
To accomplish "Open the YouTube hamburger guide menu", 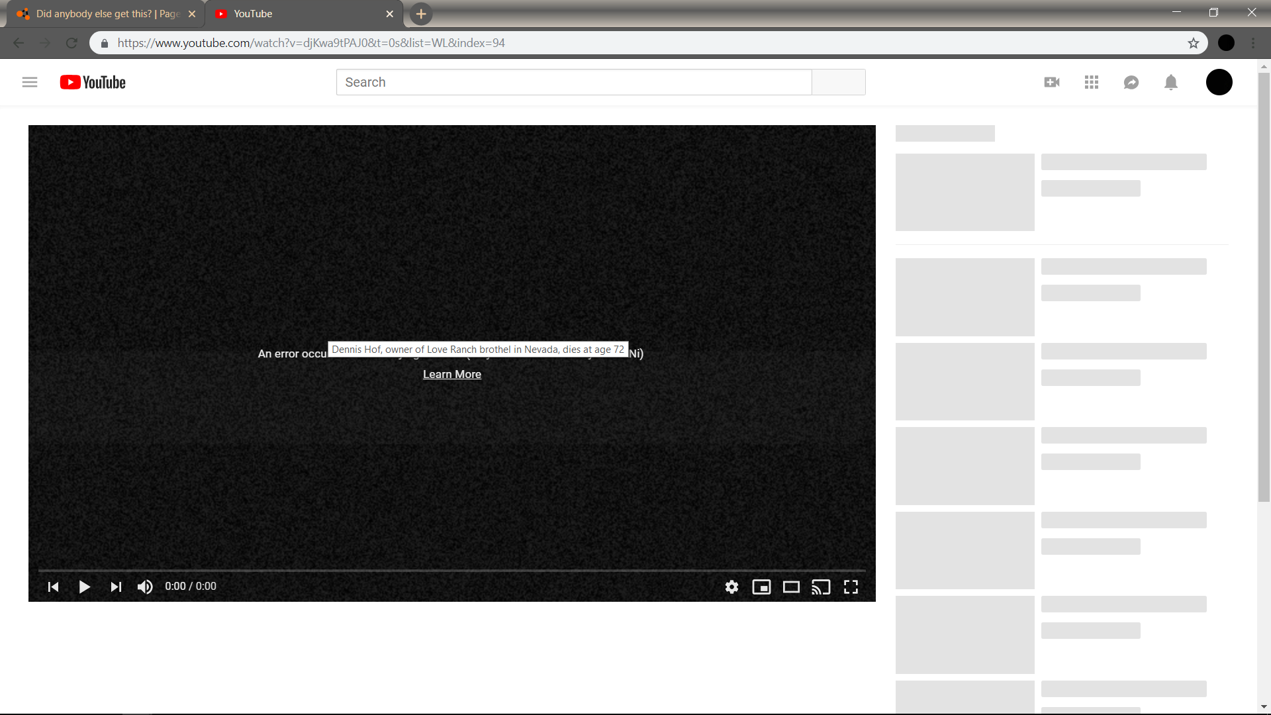I will pyautogui.click(x=30, y=82).
